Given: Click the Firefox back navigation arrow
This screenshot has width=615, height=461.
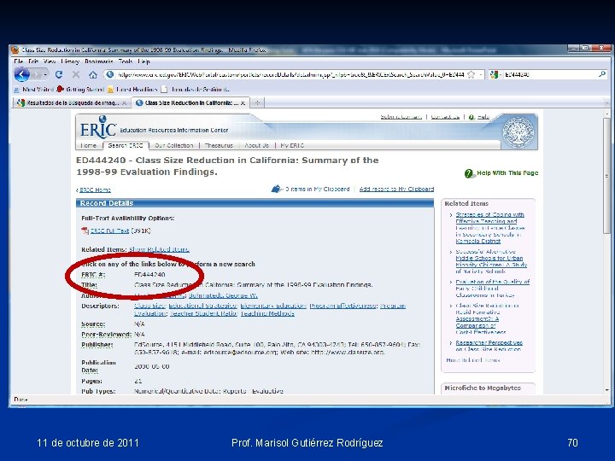Looking at the screenshot, I should coord(22,74).
